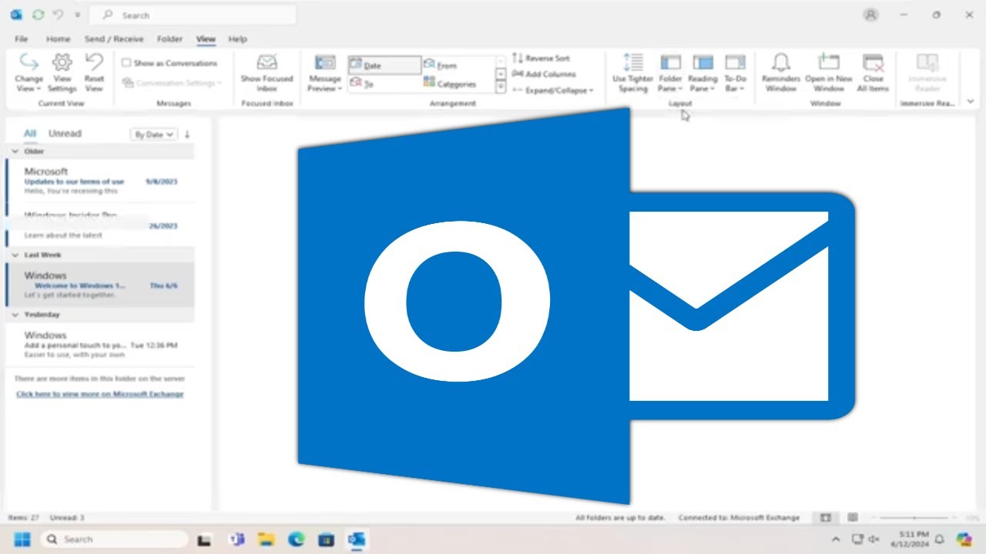Click Add Columns
Viewport: 986px width, 554px height.
pyautogui.click(x=544, y=74)
